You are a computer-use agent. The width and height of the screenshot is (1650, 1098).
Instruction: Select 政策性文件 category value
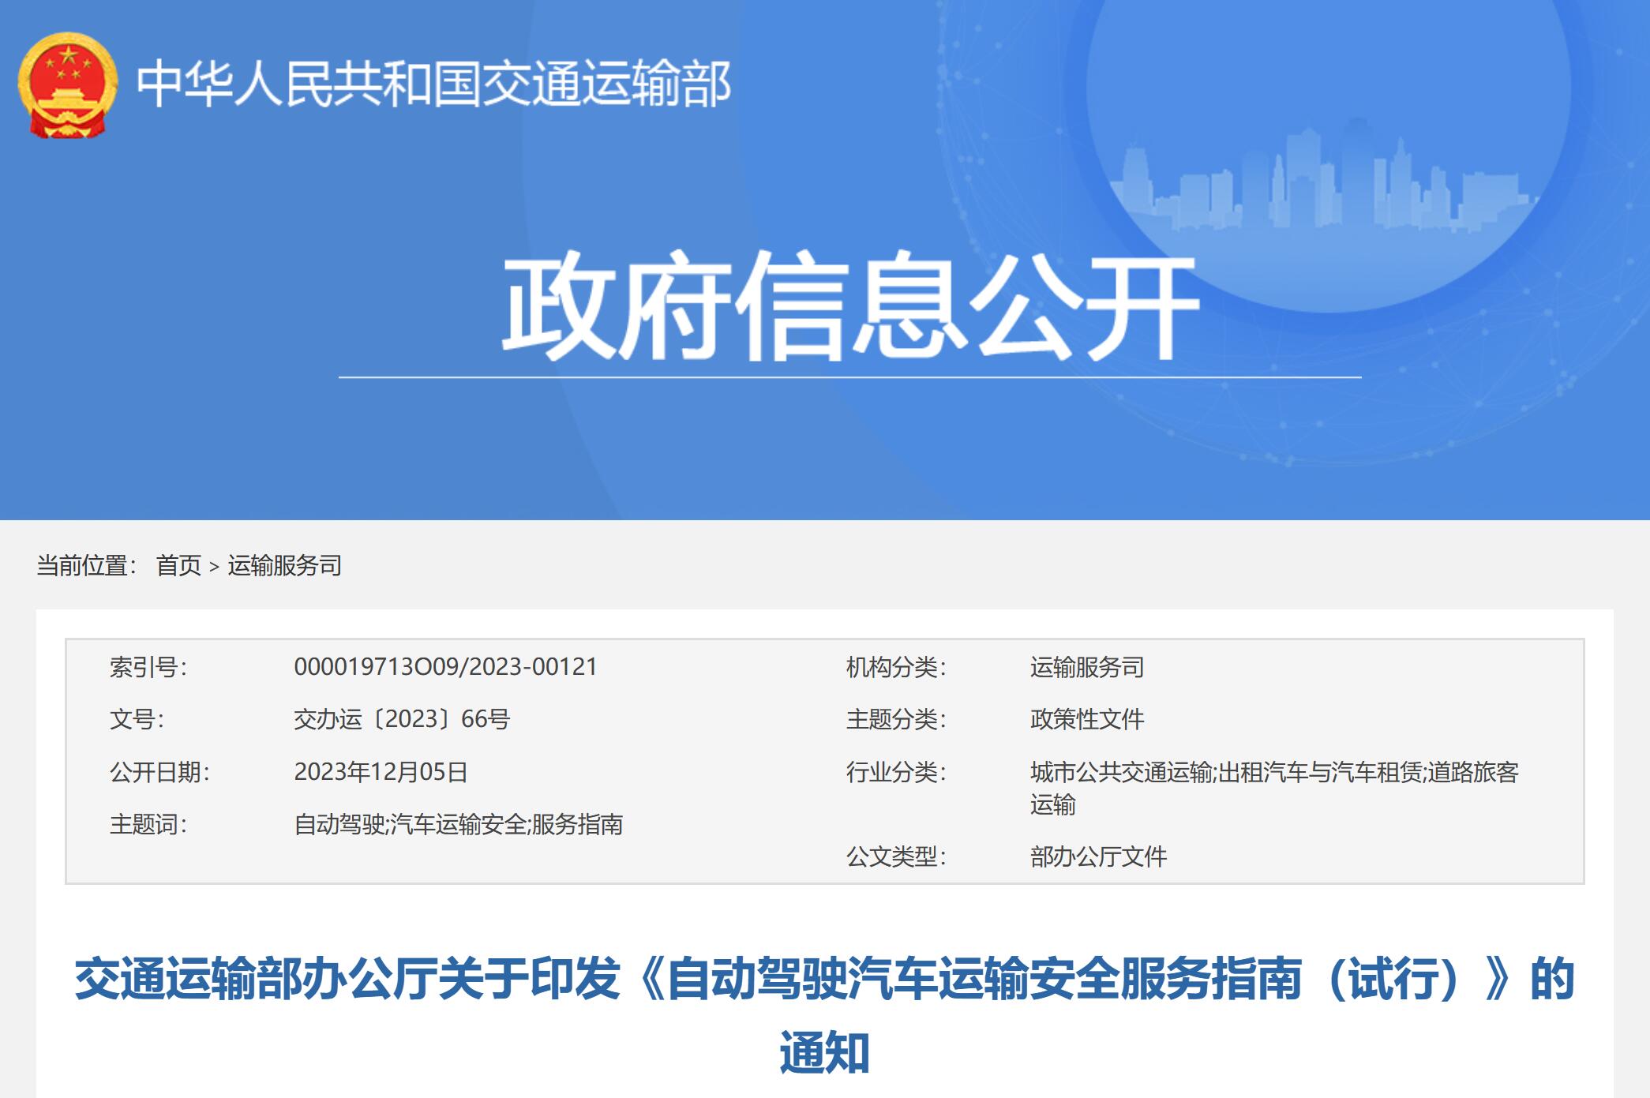1087,719
